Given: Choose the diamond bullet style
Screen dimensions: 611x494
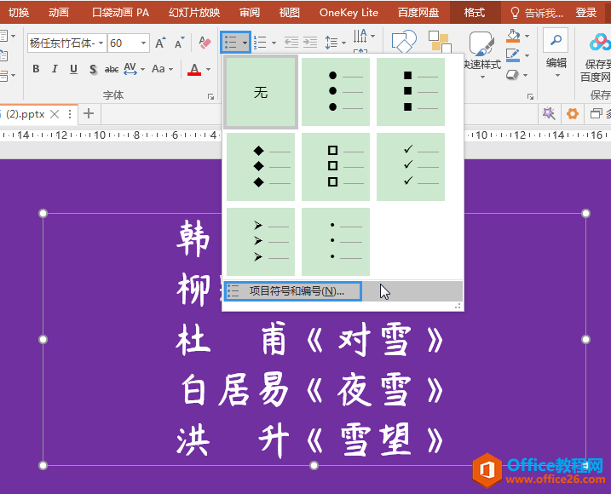Looking at the screenshot, I should 261,166.
